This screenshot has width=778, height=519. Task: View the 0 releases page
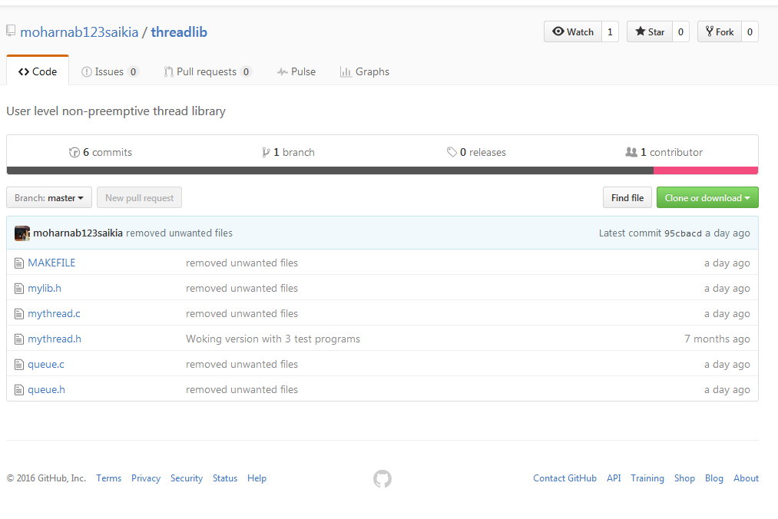tap(476, 152)
